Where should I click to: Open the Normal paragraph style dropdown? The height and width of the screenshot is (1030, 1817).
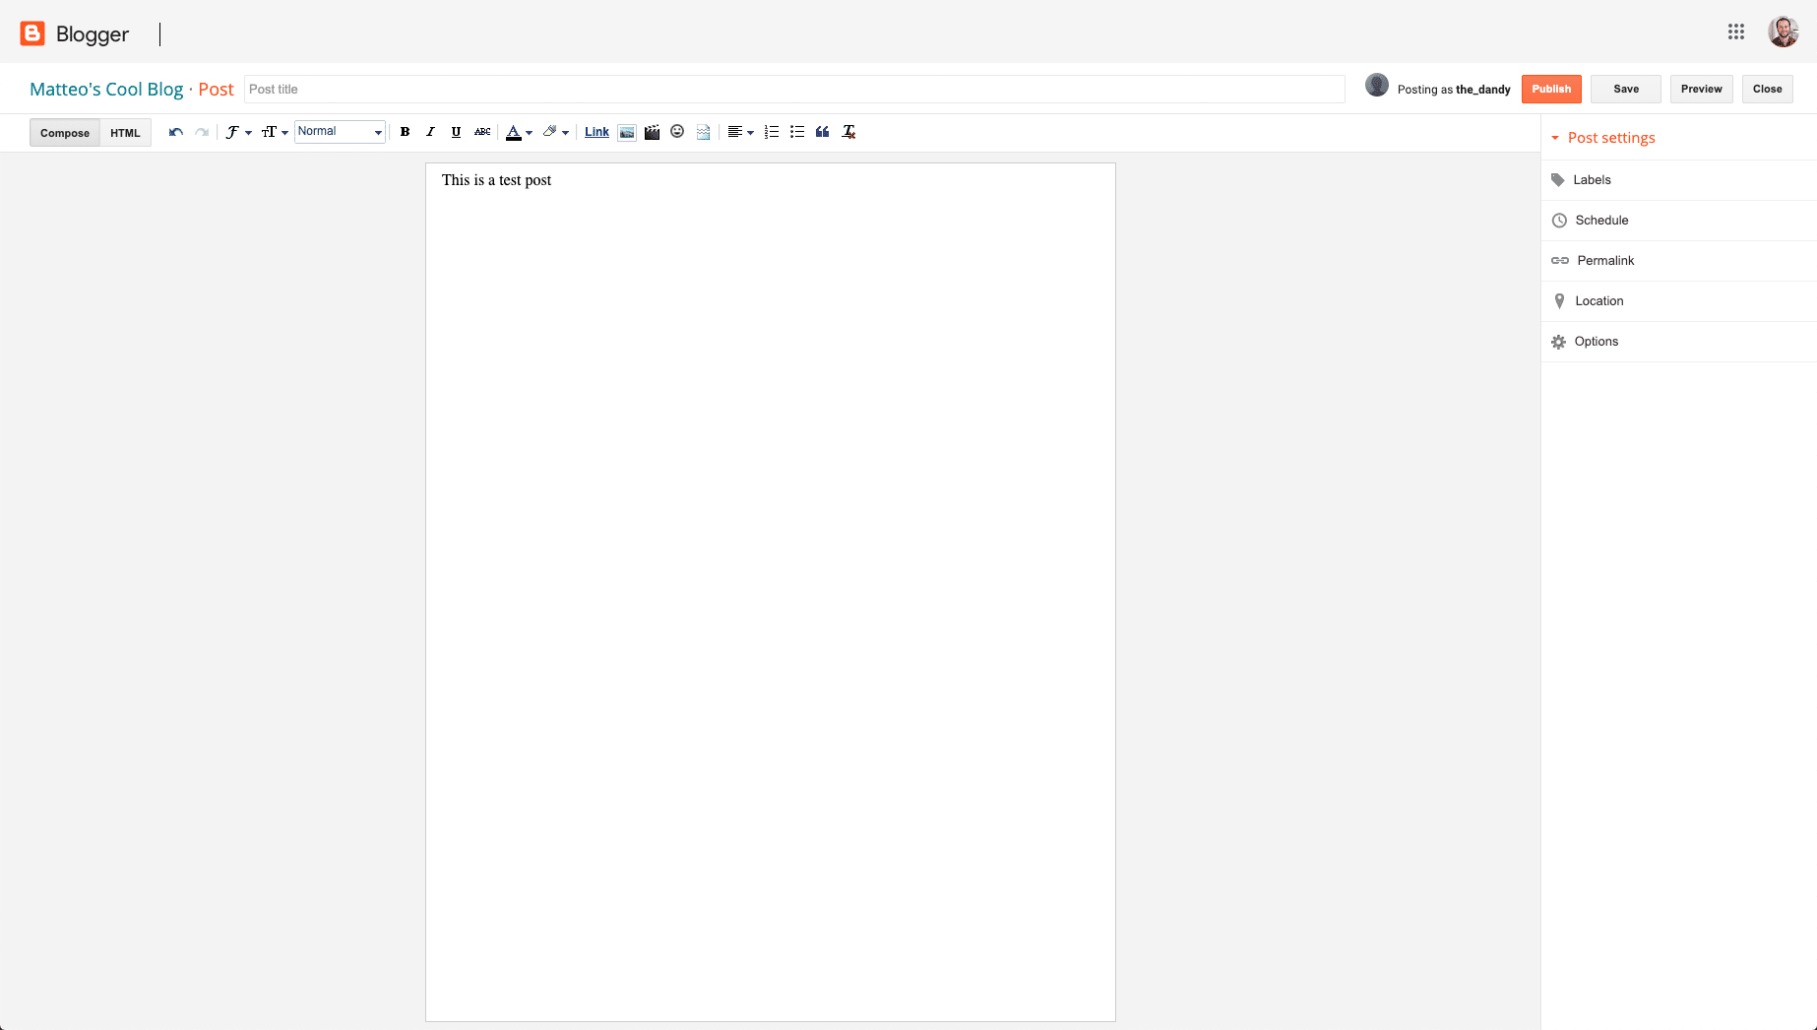[x=339, y=131]
